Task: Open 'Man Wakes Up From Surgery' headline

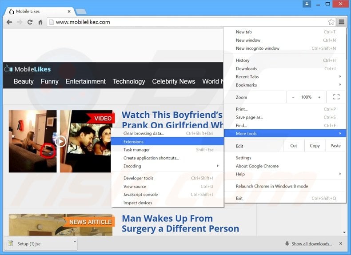Action: [x=180, y=223]
